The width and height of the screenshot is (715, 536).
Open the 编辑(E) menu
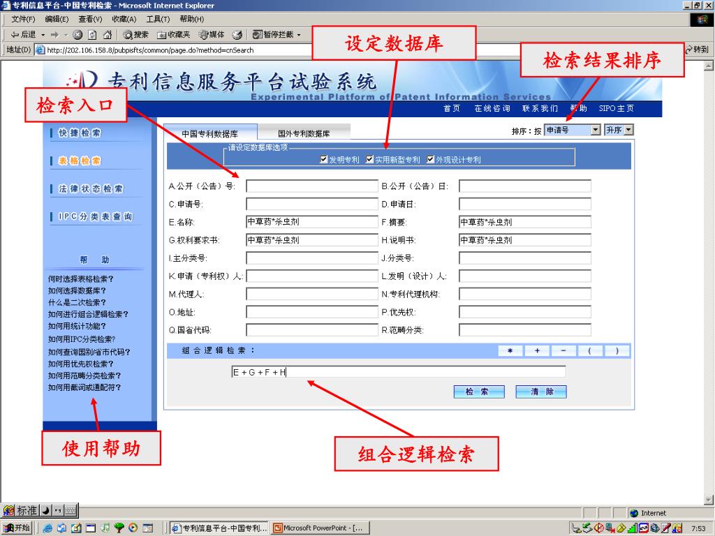[x=57, y=19]
